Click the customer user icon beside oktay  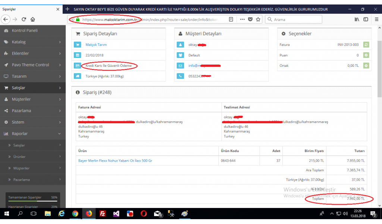(x=180, y=44)
